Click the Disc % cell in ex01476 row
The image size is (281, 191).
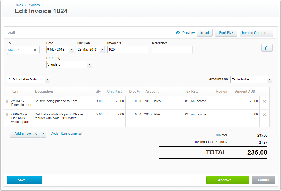click(134, 103)
